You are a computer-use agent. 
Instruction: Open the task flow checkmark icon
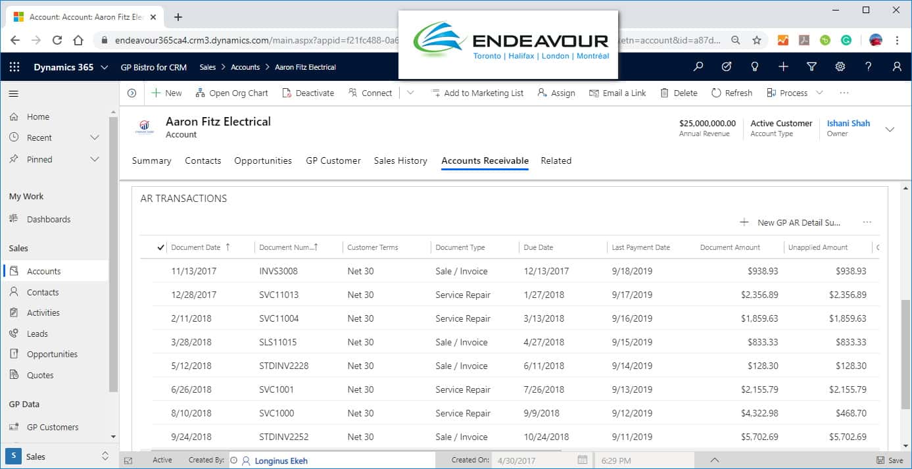727,66
